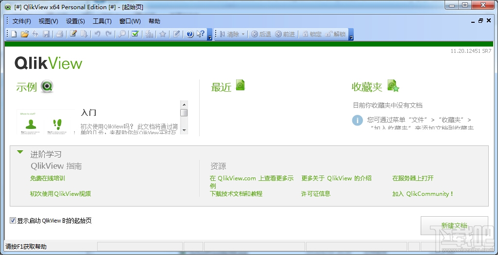Image resolution: width=498 pixels, height=255 pixels.
Task: Click the blue info icon under 收藏夹
Action: (x=357, y=120)
